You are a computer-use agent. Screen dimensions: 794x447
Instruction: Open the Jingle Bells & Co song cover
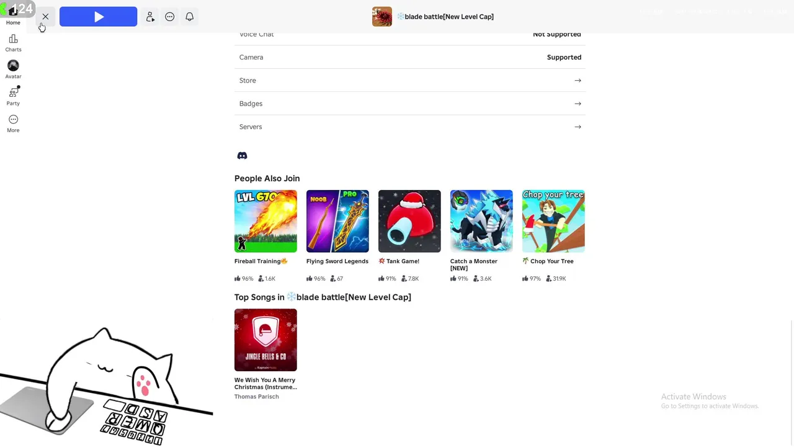point(265,340)
